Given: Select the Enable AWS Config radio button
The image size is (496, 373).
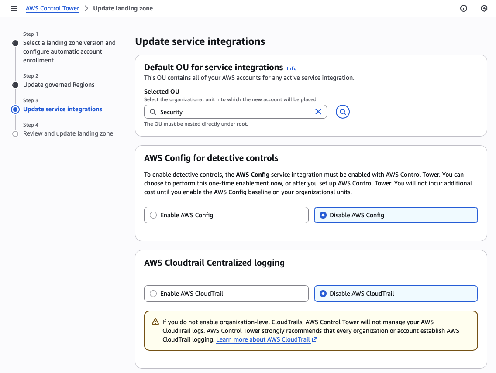Looking at the screenshot, I should (x=153, y=215).
